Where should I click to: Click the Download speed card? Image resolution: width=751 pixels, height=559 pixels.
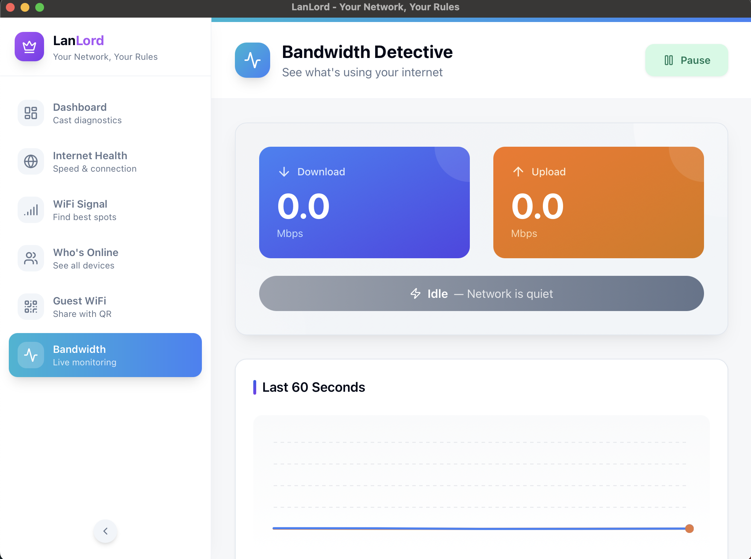click(364, 202)
